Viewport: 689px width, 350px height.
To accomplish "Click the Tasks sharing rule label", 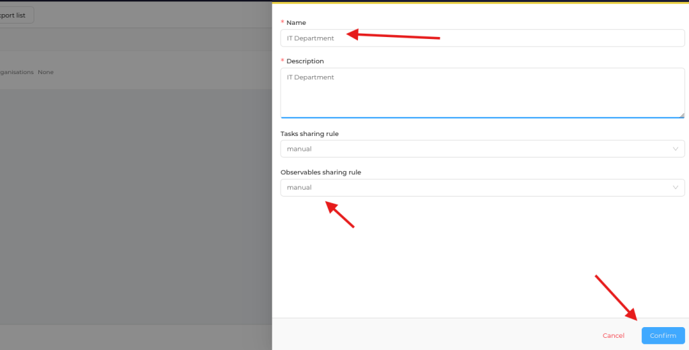I will click(x=310, y=134).
